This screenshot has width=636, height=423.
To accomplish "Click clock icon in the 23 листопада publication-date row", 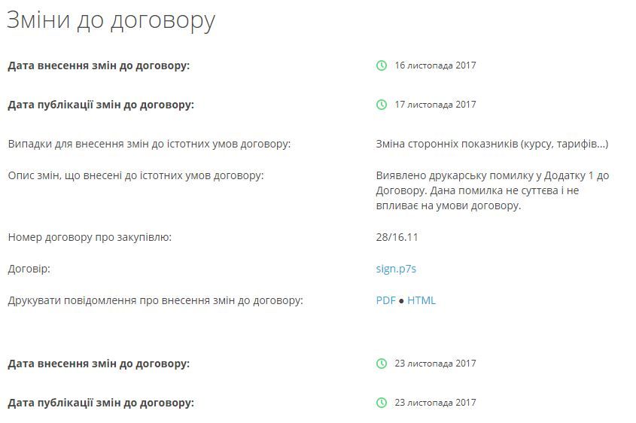I will pyautogui.click(x=382, y=403).
